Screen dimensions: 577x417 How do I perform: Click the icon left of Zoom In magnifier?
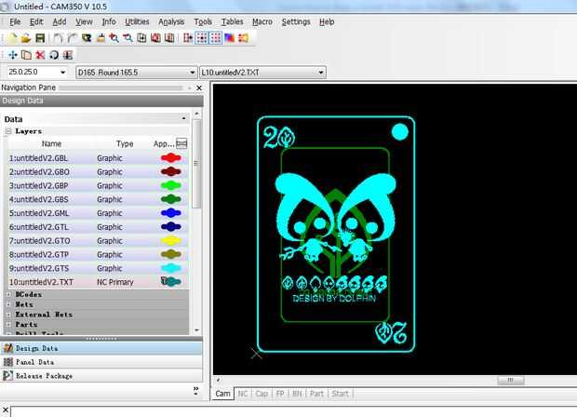[101, 38]
